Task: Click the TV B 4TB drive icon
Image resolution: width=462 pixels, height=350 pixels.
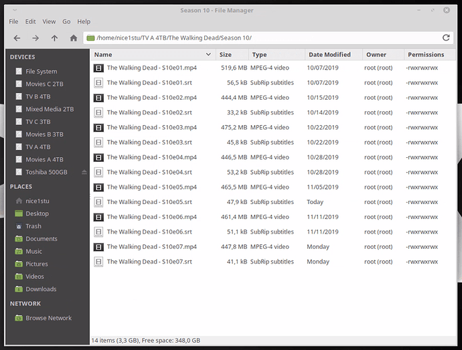Action: (x=19, y=96)
